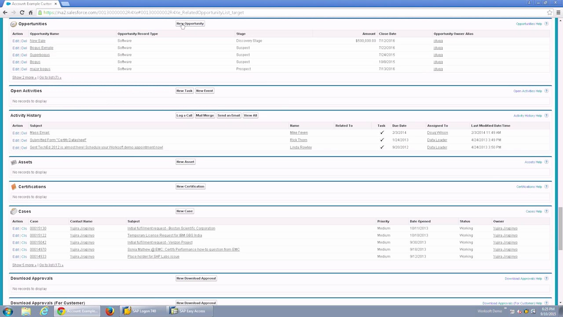Open Cases Help question mark icon
The width and height of the screenshot is (563, 317).
click(x=546, y=211)
